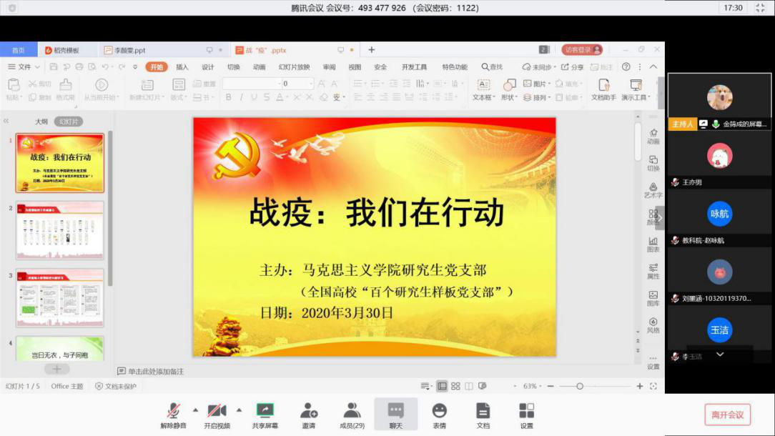
Task: Adjust the zoom slider handle
Action: pos(580,386)
